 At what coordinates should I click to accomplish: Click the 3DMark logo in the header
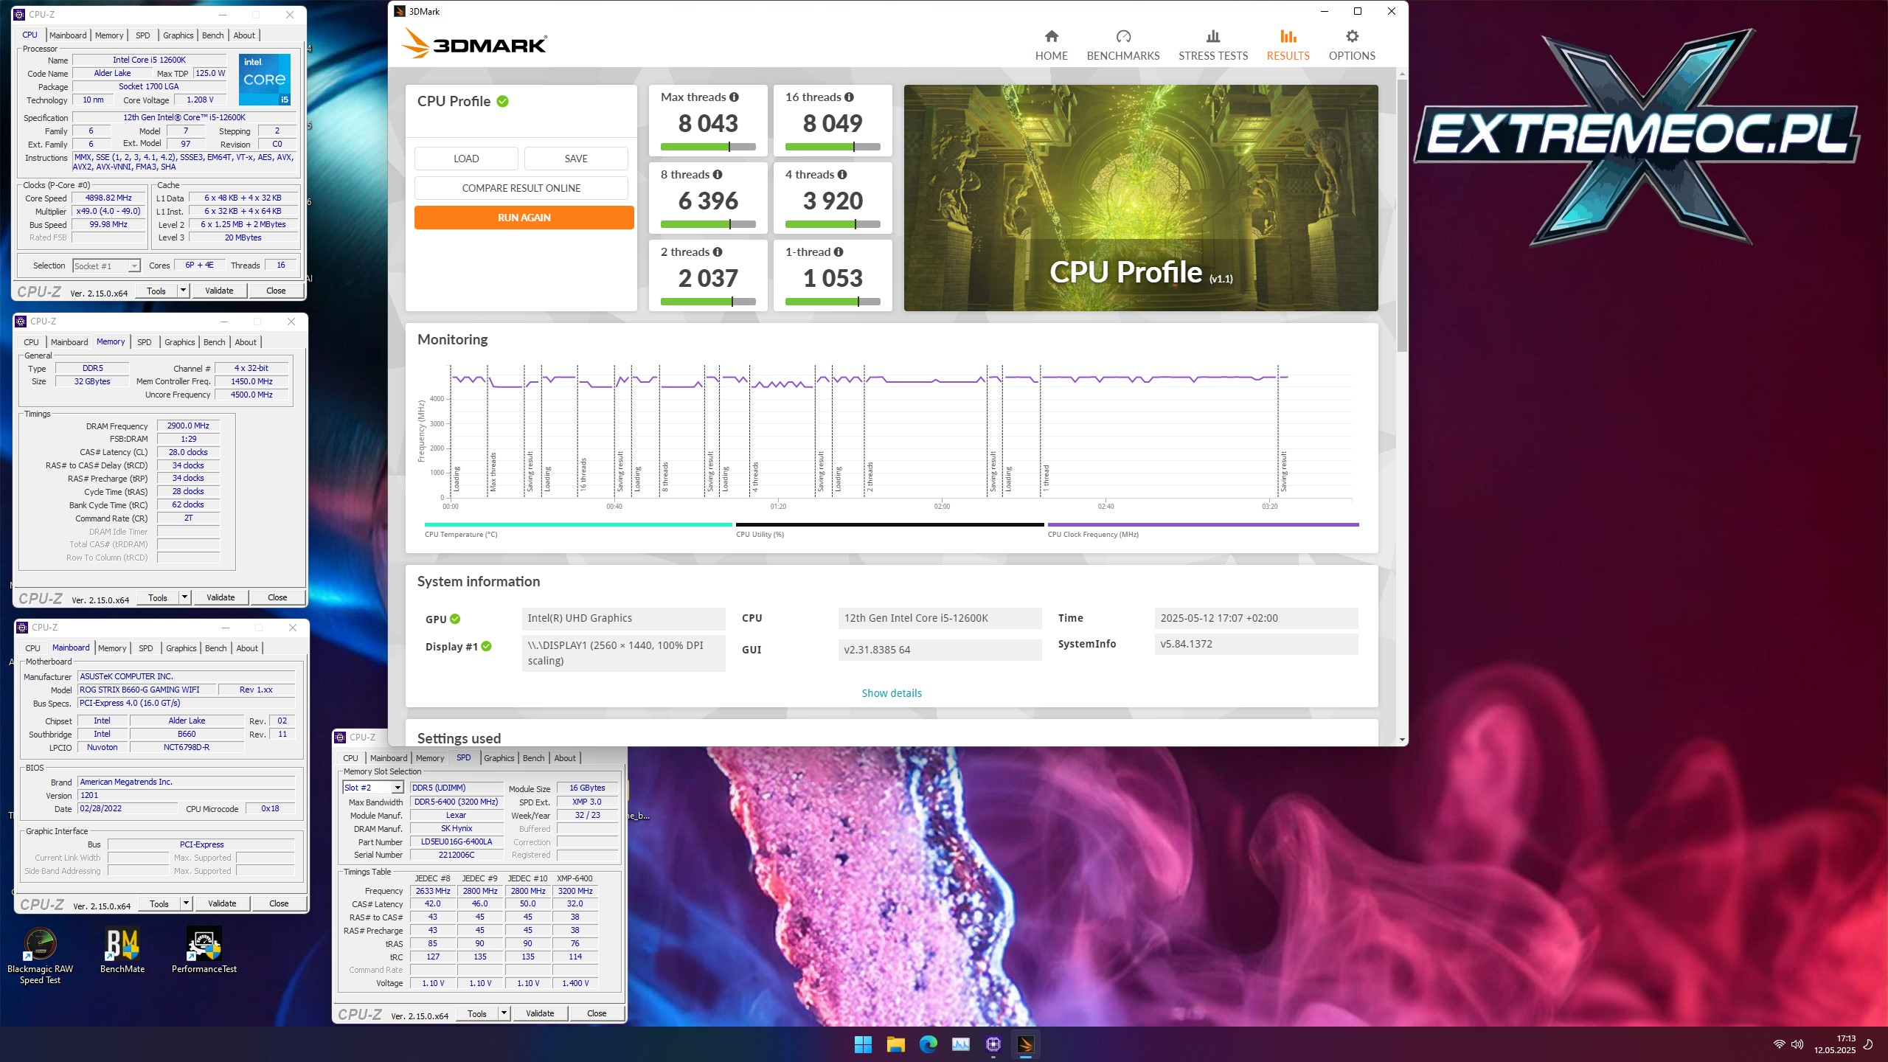(x=473, y=44)
